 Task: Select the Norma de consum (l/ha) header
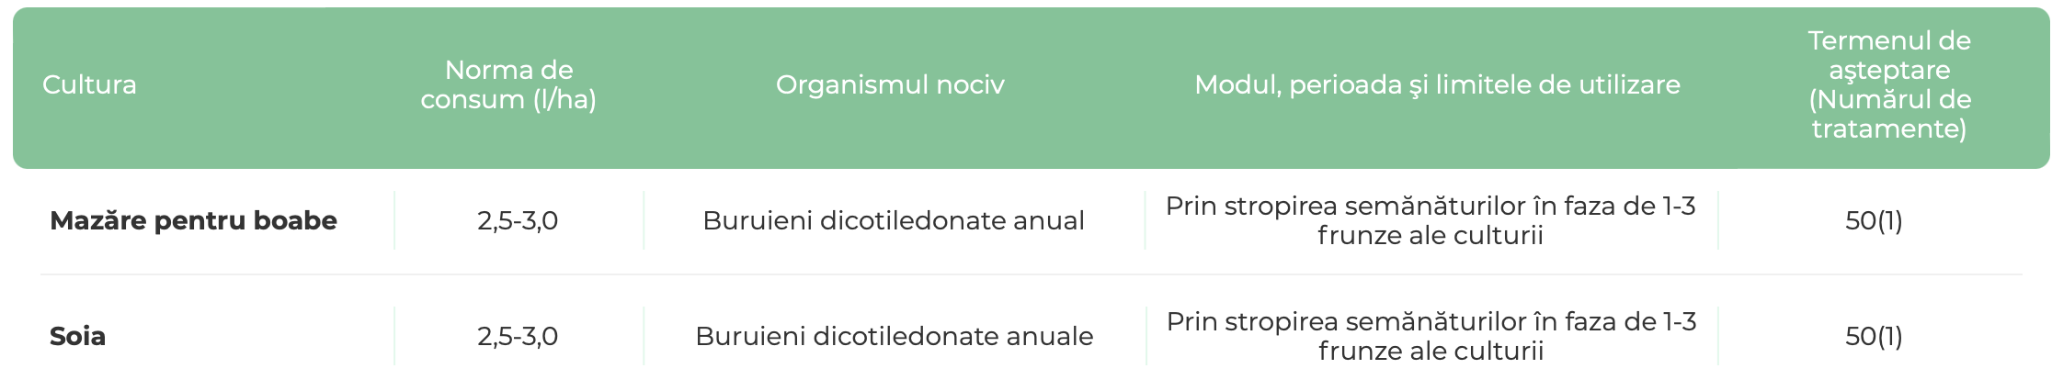point(508,85)
